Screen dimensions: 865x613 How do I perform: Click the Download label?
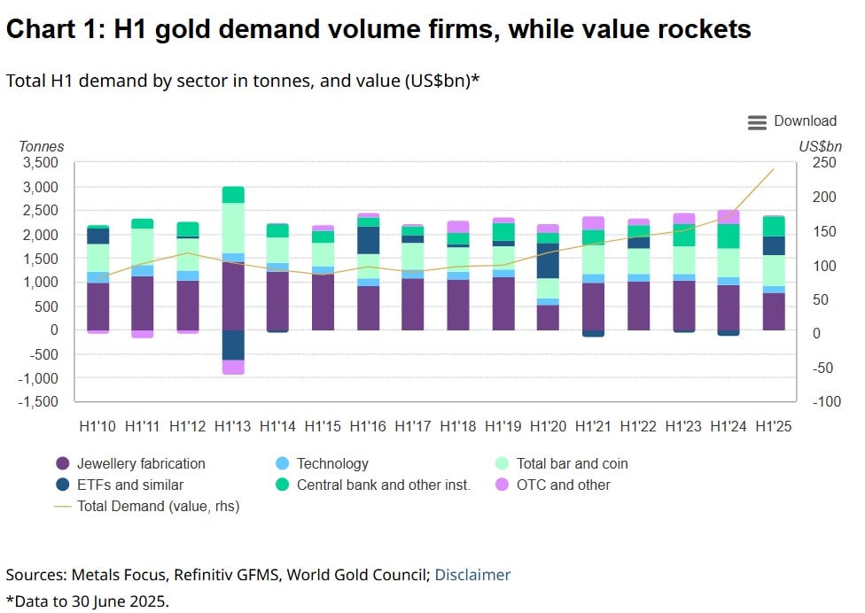(805, 120)
